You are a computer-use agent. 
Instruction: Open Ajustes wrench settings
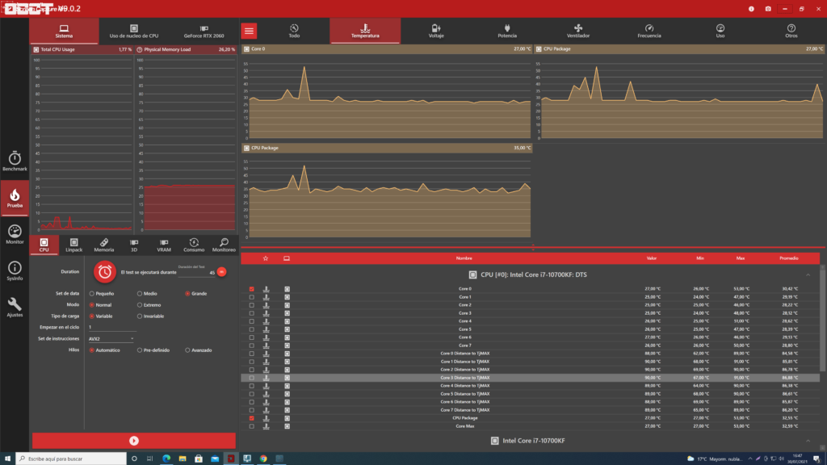(x=15, y=307)
